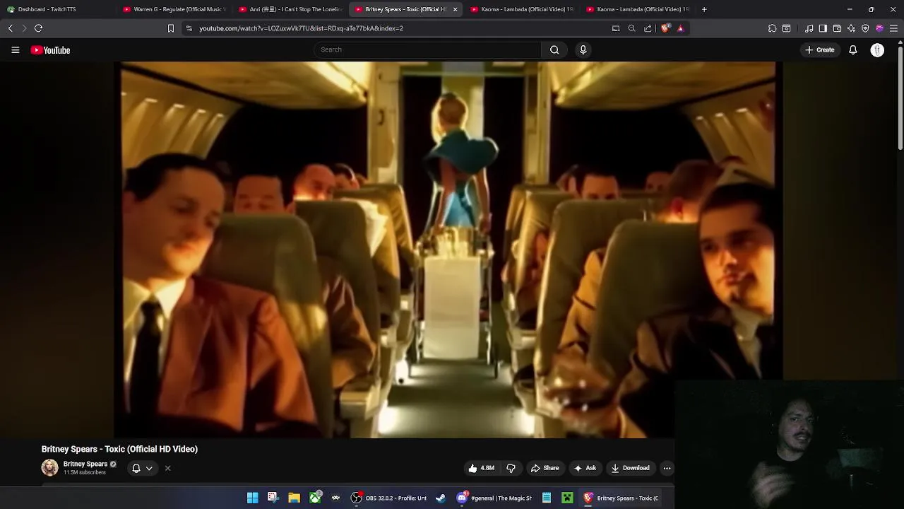
Task: Open the Britney Spears channel name link
Action: tap(85, 464)
